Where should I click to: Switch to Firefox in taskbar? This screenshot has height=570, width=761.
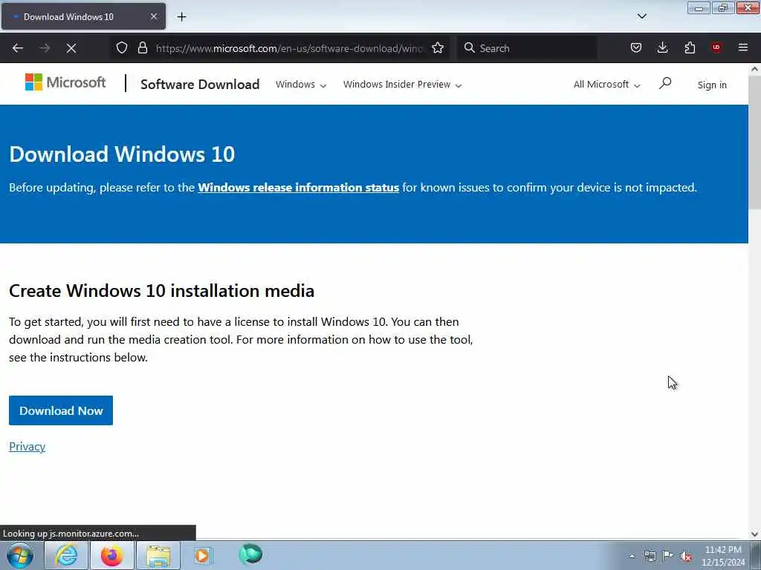(111, 555)
